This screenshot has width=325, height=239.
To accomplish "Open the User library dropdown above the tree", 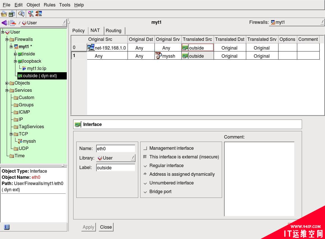I will click(43, 23).
